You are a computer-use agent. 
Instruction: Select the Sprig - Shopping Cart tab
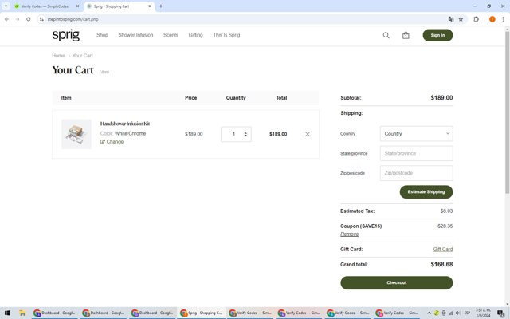[x=112, y=6]
